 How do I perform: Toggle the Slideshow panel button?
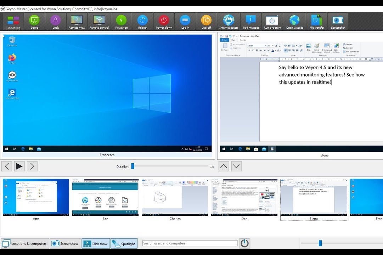tap(96, 243)
